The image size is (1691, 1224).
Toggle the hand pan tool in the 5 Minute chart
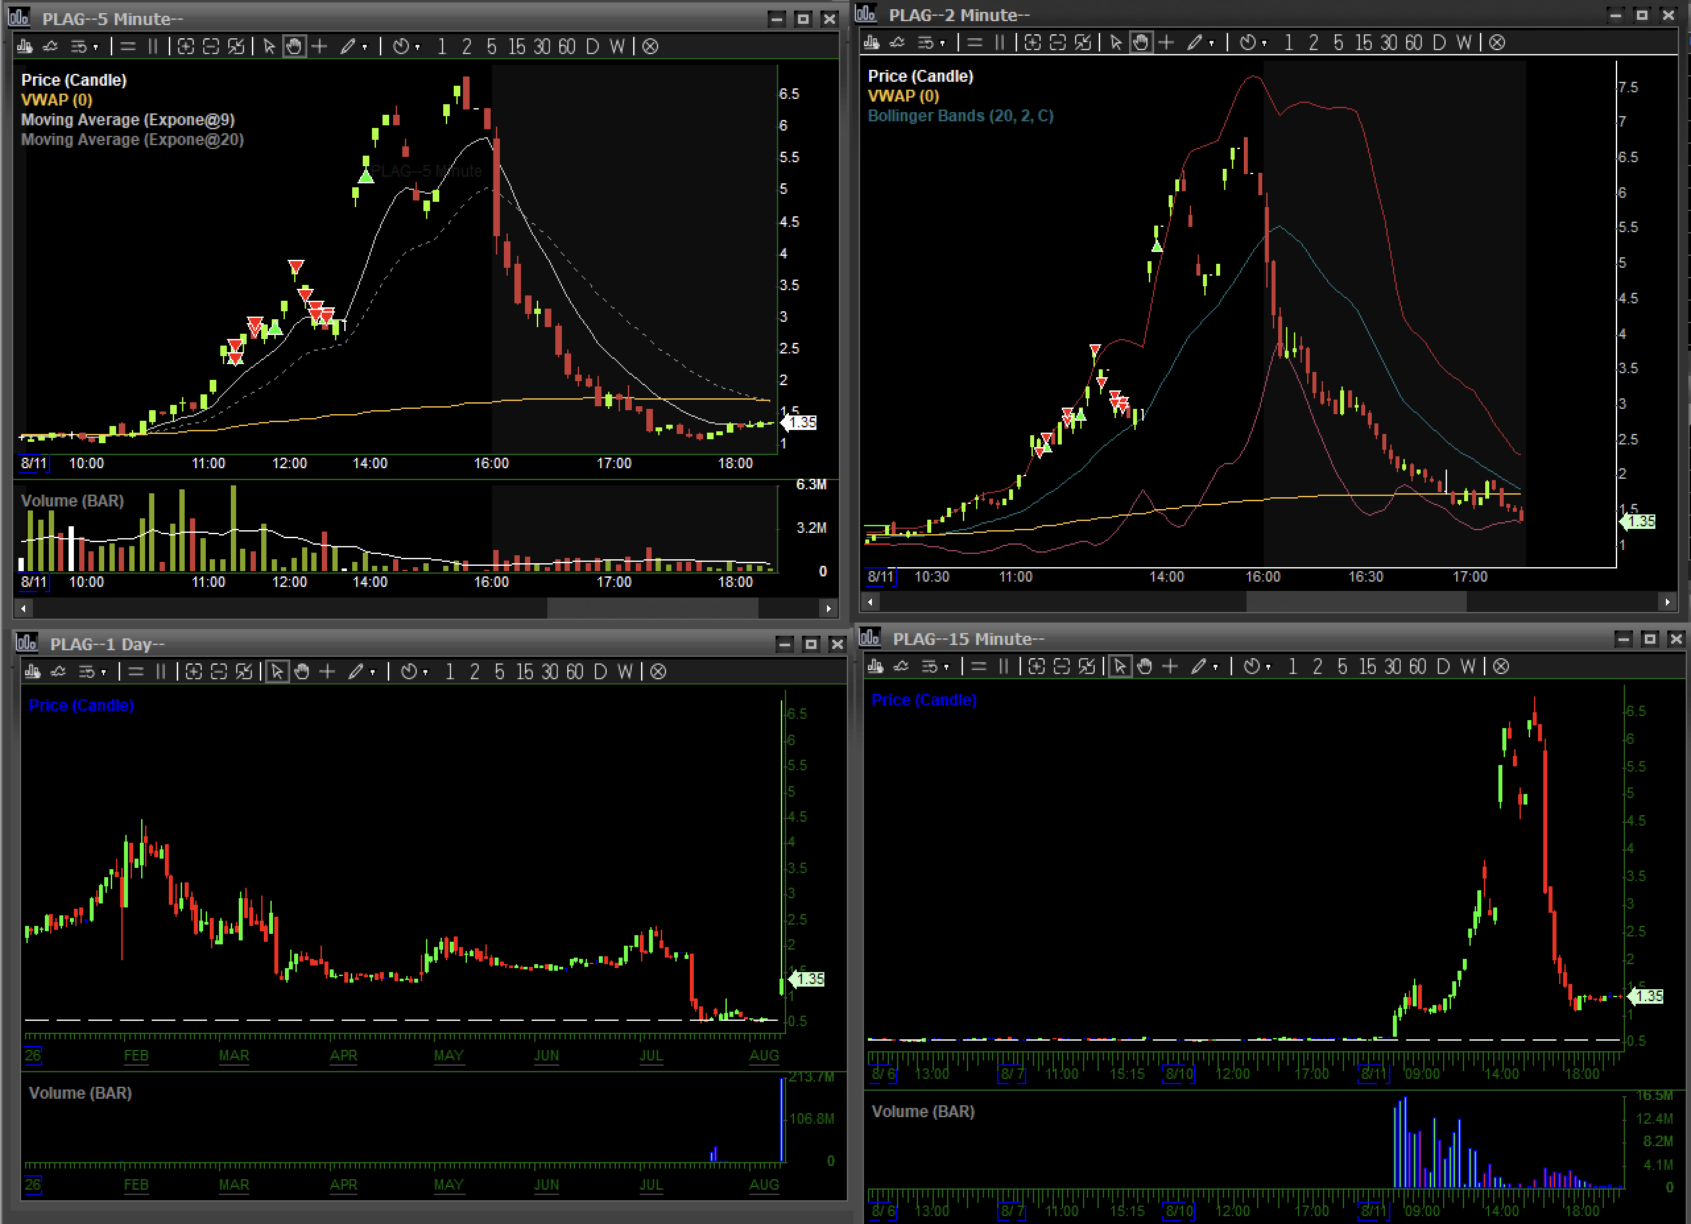295,46
